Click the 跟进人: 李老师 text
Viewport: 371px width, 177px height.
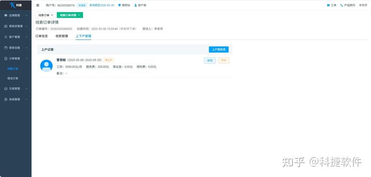[x=153, y=29]
